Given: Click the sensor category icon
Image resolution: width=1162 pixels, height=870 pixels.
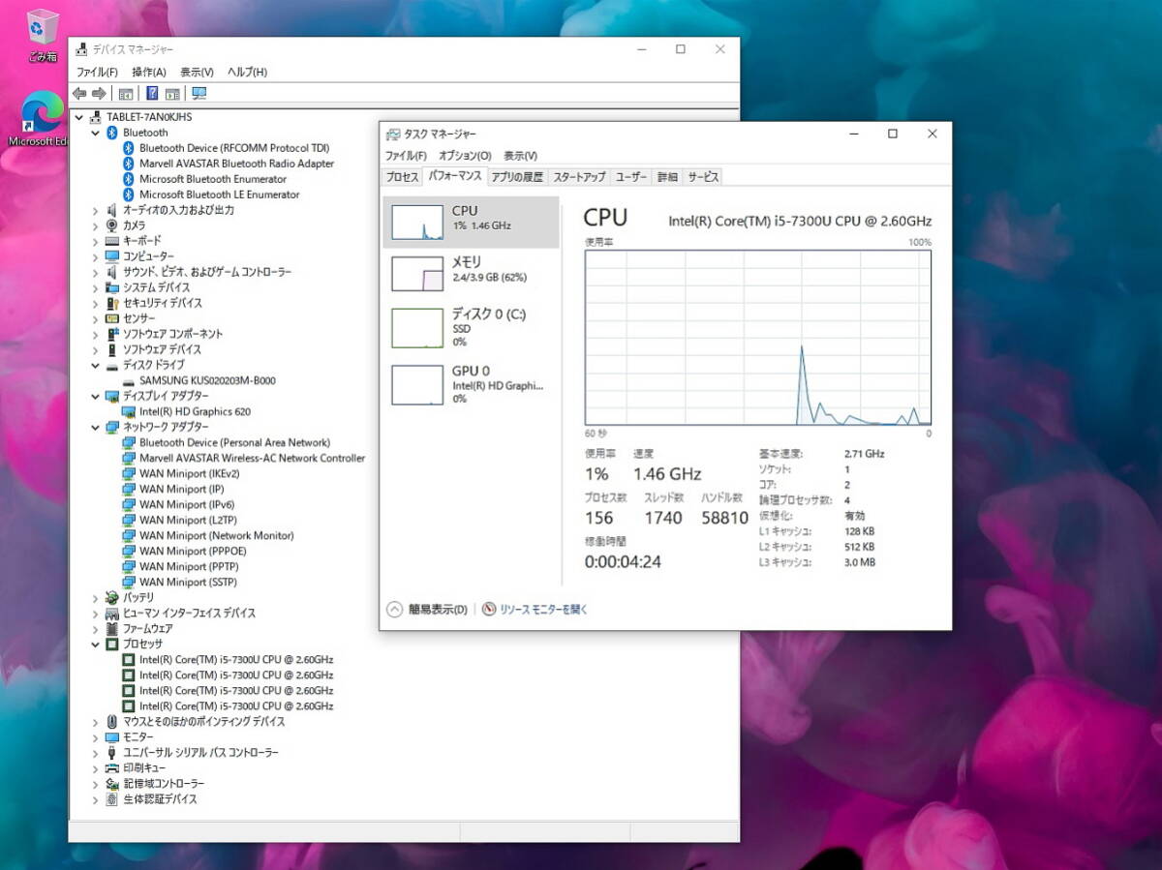Looking at the screenshot, I should point(111,318).
